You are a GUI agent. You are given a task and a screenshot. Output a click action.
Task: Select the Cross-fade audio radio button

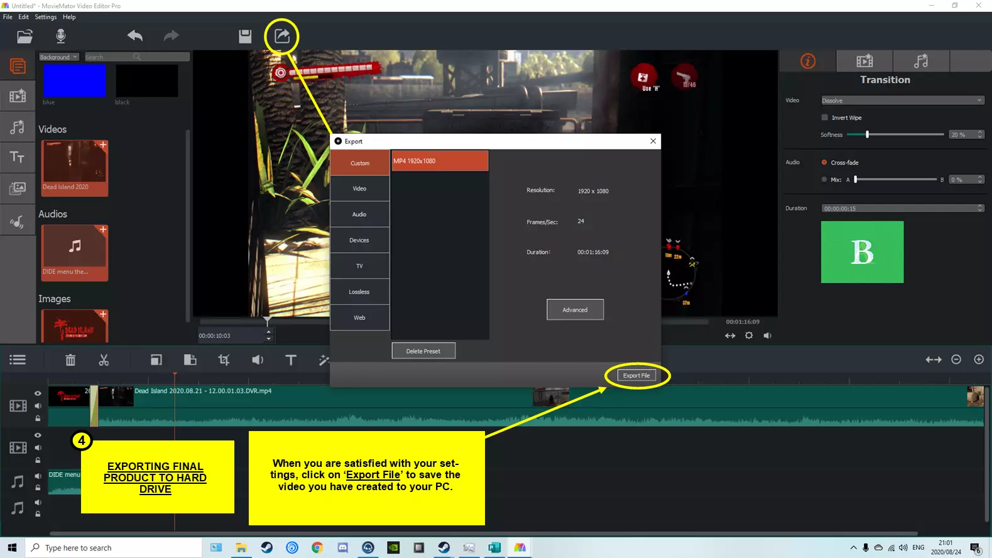tap(824, 162)
